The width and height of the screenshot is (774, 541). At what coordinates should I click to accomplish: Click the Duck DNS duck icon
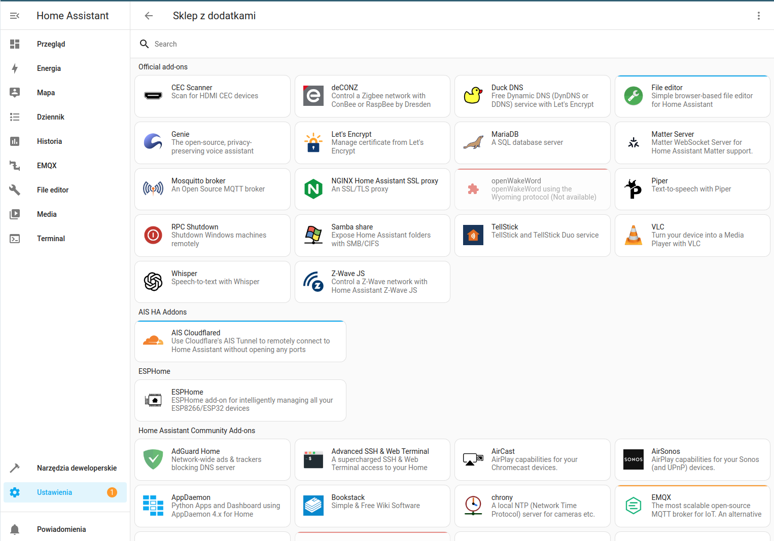pyautogui.click(x=473, y=96)
